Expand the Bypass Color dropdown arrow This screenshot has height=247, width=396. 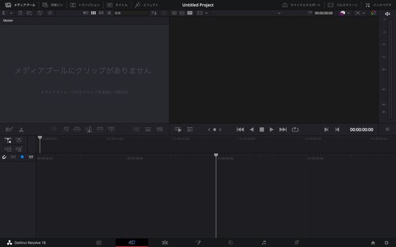tap(349, 13)
